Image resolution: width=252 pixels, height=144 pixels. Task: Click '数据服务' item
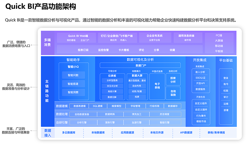(x=200, y=89)
